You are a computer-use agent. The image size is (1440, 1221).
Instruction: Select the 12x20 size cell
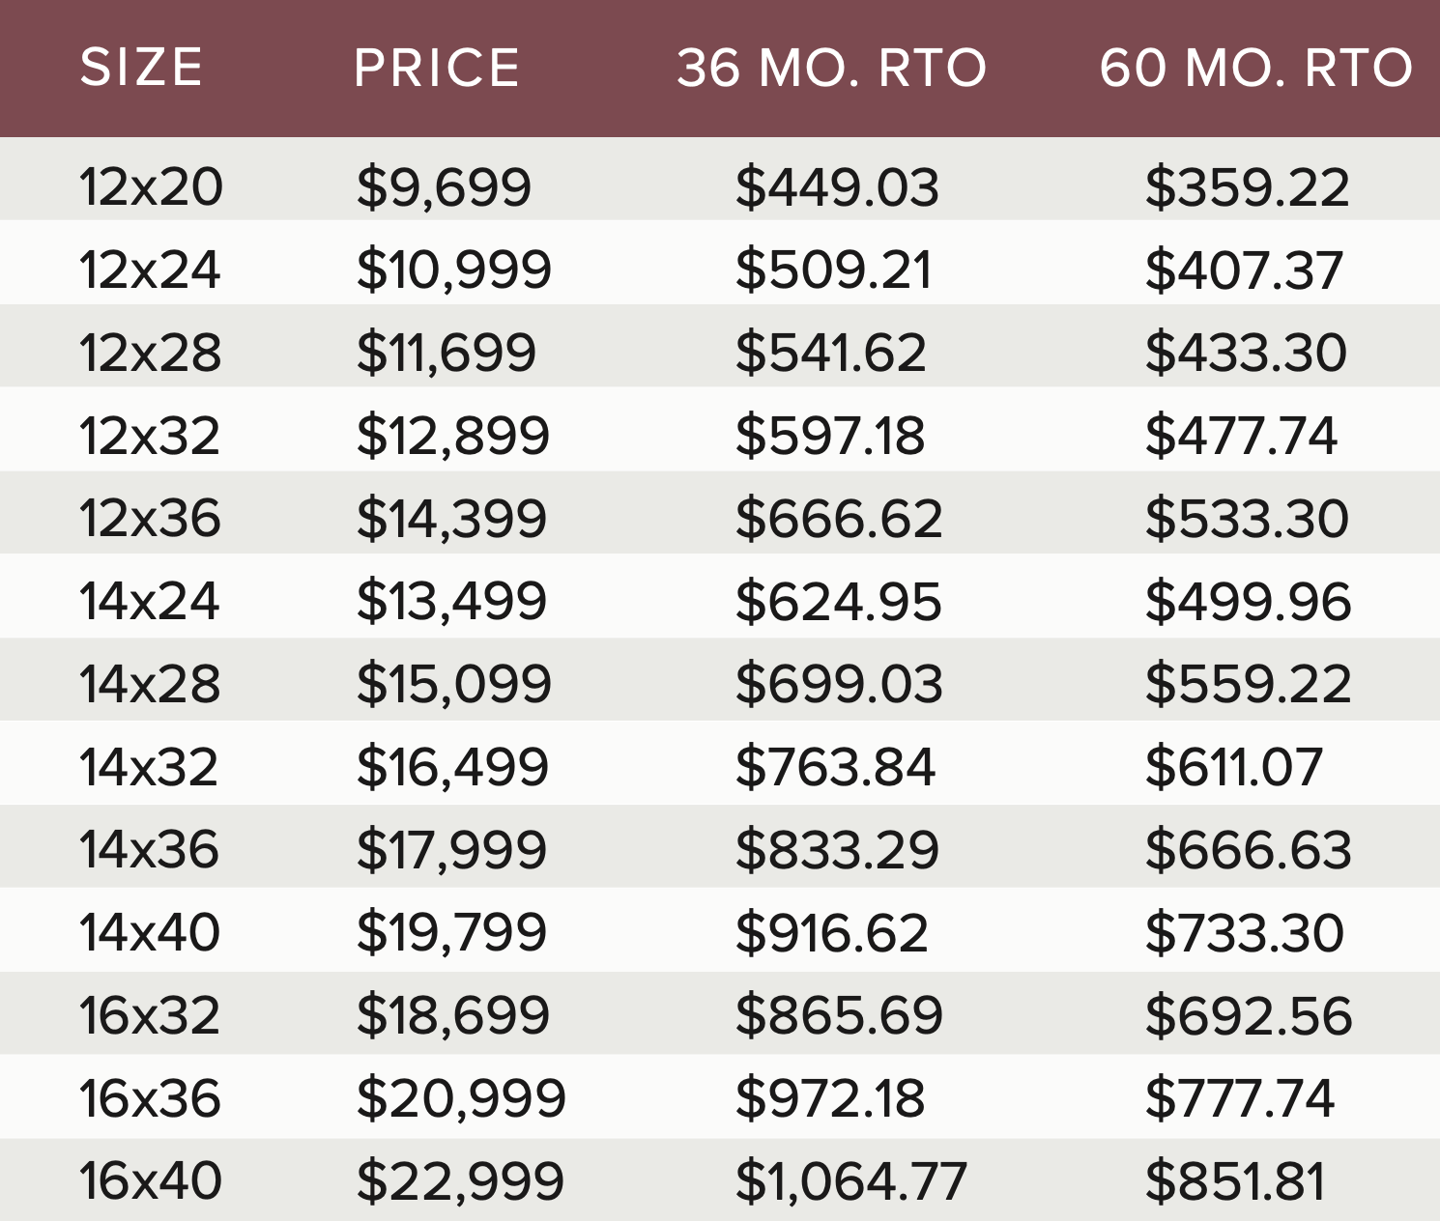[151, 186]
